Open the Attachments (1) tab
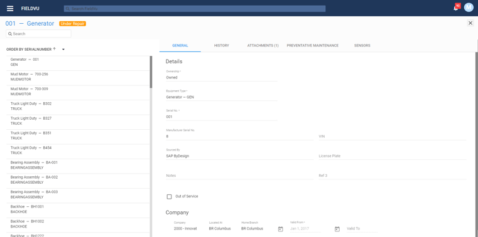 click(x=263, y=46)
